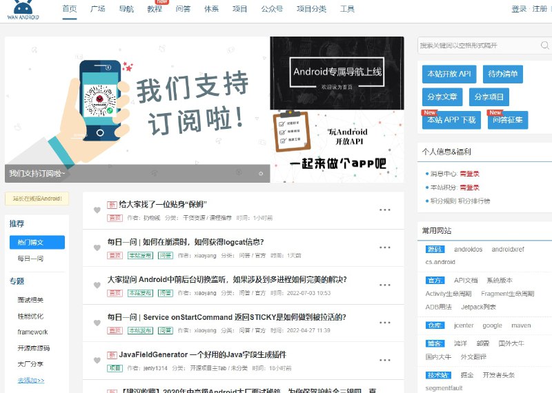This screenshot has height=393, width=552.
Task: Open the 待办清单 button
Action: [503, 74]
